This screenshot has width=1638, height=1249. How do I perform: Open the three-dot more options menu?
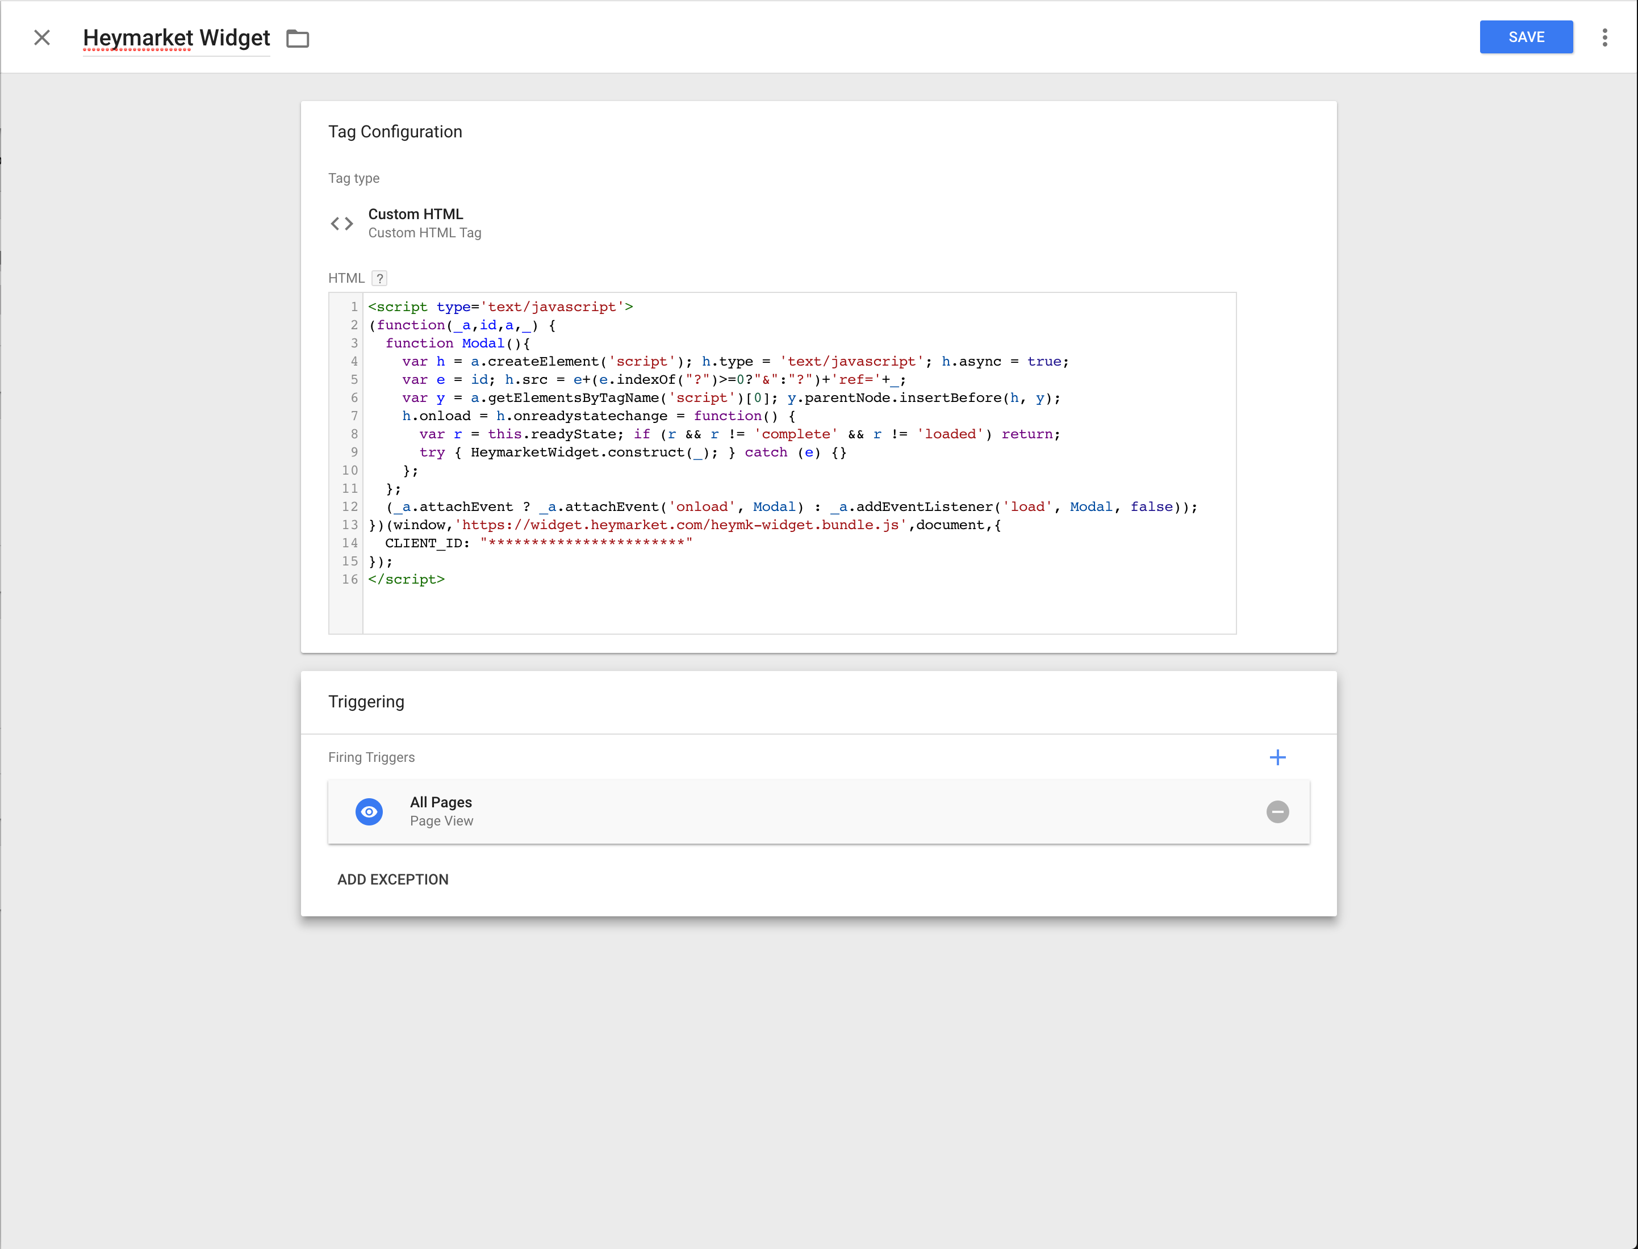(x=1604, y=37)
